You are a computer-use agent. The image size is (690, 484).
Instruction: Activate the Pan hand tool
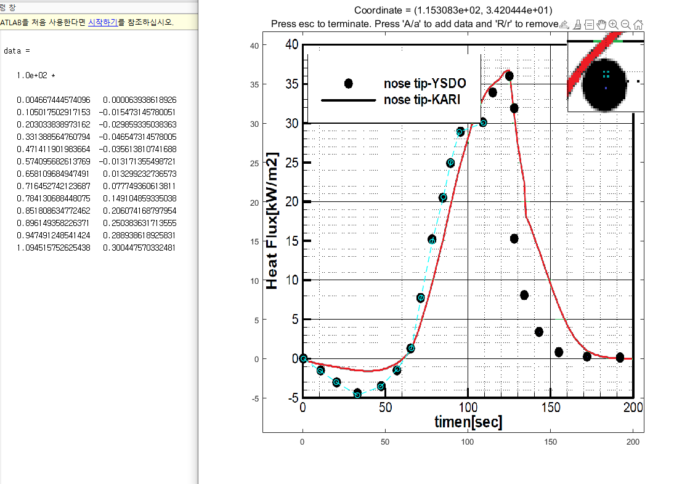pos(601,25)
